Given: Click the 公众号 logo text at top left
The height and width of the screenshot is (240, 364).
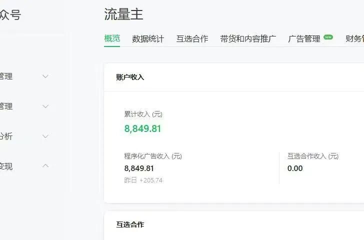Looking at the screenshot, I should [10, 15].
